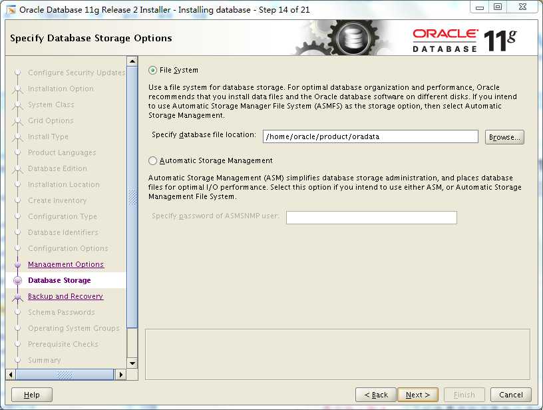Click the Configure Security Updates step

[x=77, y=73]
